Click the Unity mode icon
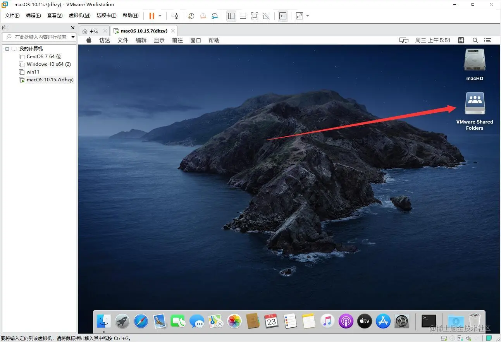The height and width of the screenshot is (342, 501). click(266, 16)
